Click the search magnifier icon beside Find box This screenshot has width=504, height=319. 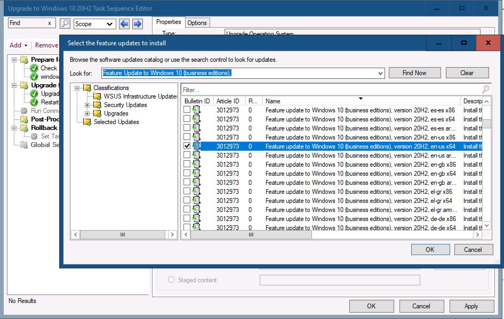(65, 23)
